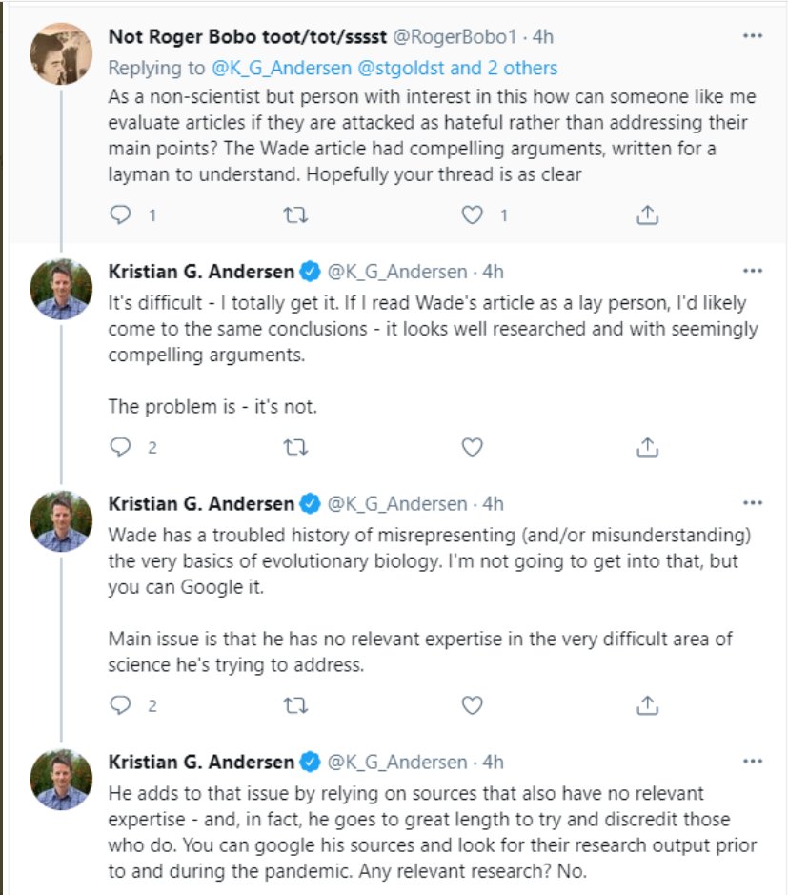Share the "Wade has a troubled history" tweet
This screenshot has height=895, width=788.
click(647, 705)
